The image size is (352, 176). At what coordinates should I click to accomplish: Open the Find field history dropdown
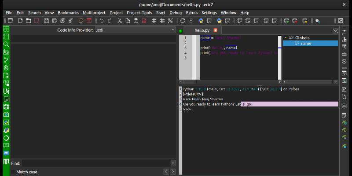[173, 163]
